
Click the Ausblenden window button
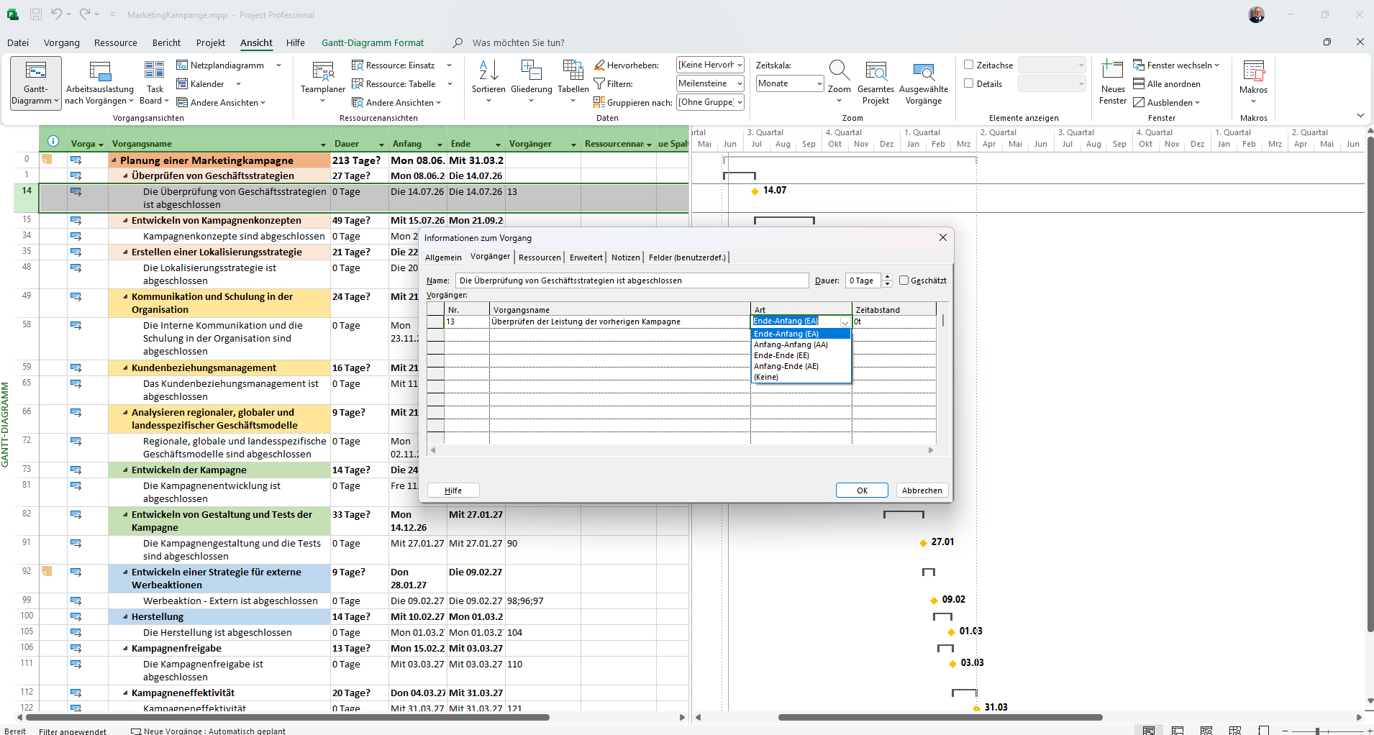click(1167, 103)
